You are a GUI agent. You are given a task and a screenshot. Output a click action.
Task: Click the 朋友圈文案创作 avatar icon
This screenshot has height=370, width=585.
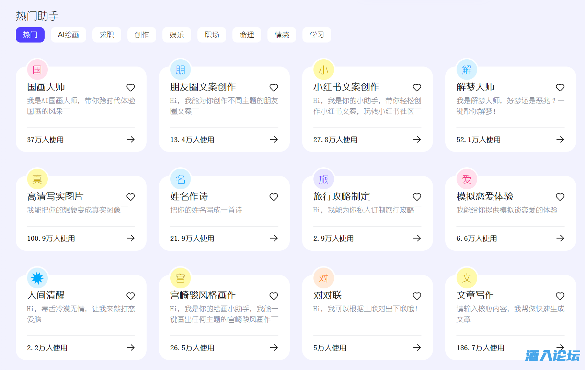tap(180, 70)
